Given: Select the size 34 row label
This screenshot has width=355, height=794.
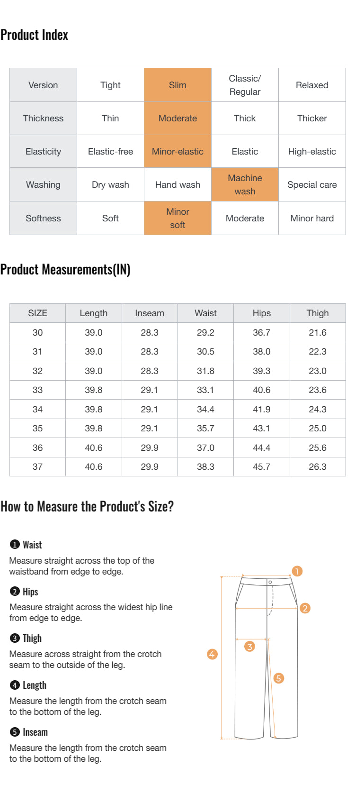Looking at the screenshot, I should coord(37,409).
